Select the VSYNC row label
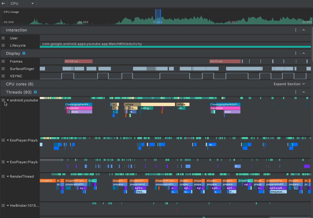Image resolution: width=313 pixels, height=218 pixels. click(x=16, y=76)
